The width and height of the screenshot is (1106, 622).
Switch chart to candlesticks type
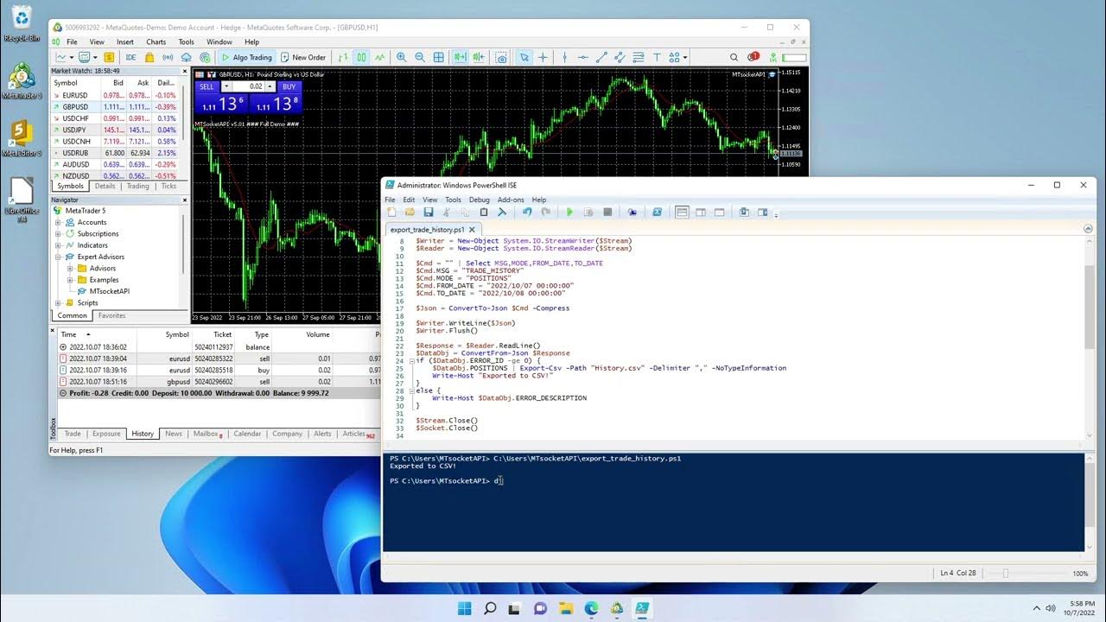361,57
